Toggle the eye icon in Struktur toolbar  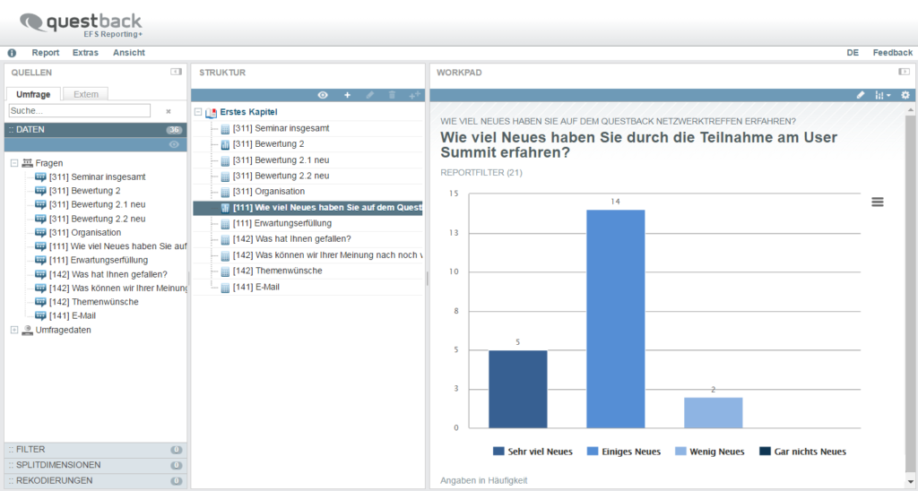coord(323,95)
